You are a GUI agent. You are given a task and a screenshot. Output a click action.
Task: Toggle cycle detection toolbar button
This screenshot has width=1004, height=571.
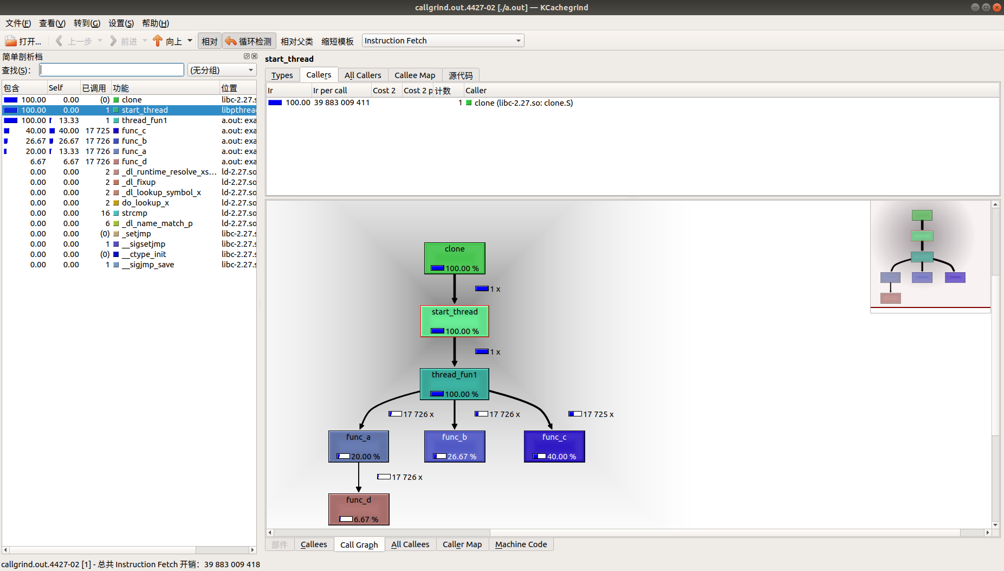[x=249, y=41]
